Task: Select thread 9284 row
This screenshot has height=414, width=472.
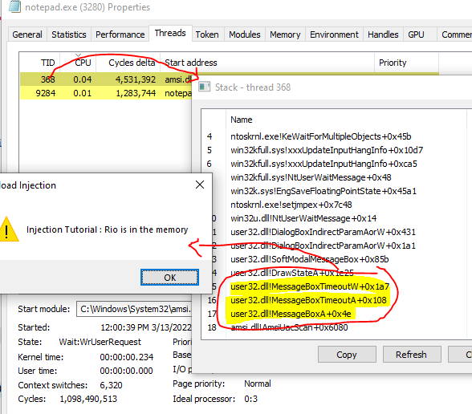Action: click(106, 93)
